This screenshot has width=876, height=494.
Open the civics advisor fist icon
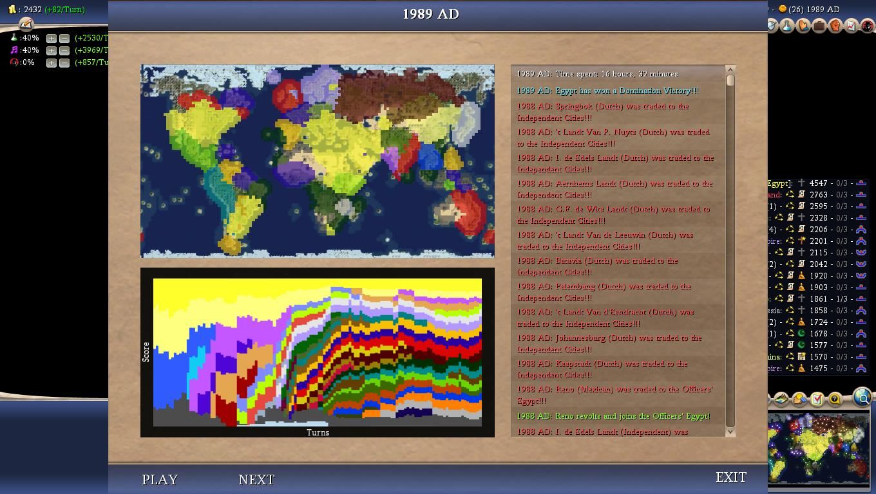[835, 26]
